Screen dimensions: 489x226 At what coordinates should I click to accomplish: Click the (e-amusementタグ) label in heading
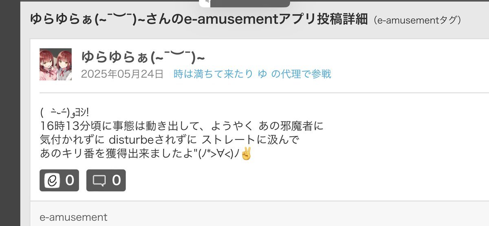[417, 20]
